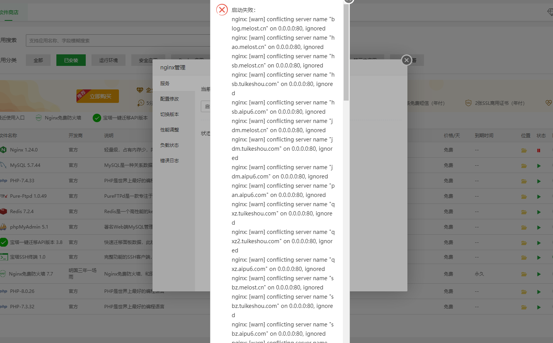Open phpMyAdmin 5.1 in software list
Screen dimensions: 553x343
coord(29,227)
